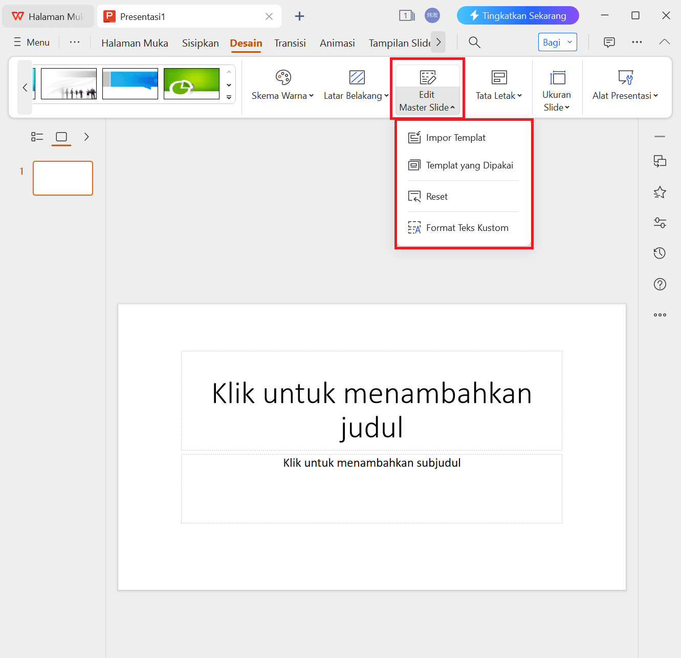Open Alat Presentasi tools
Image resolution: width=681 pixels, height=658 pixels.
[x=625, y=85]
